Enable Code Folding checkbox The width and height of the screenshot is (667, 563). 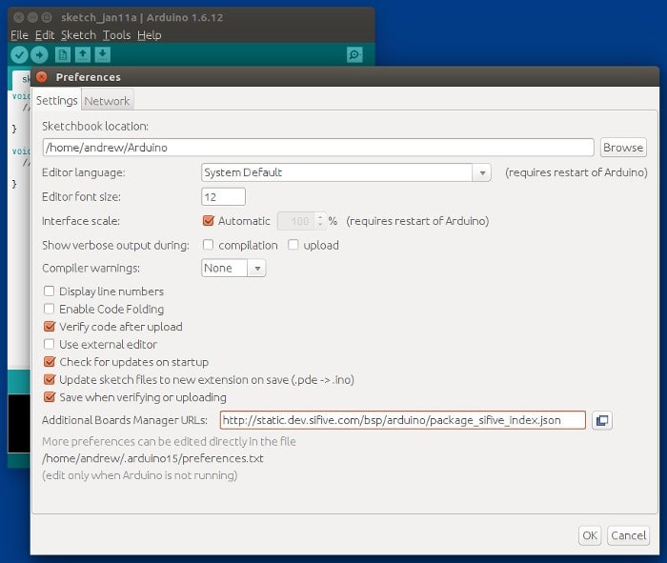tap(50, 309)
